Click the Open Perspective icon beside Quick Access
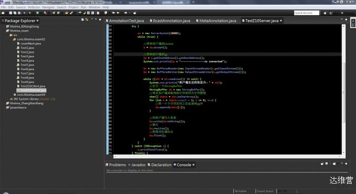 coord(325,13)
